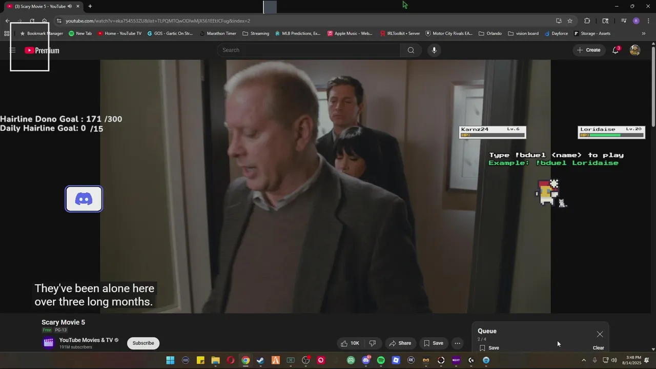The height and width of the screenshot is (369, 656).
Task: Open Apple Music bookmark
Action: [x=350, y=34]
